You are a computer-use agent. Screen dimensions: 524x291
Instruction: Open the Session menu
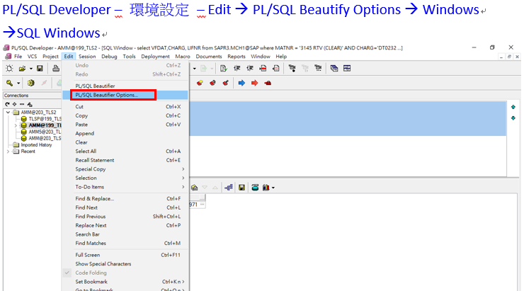point(87,57)
